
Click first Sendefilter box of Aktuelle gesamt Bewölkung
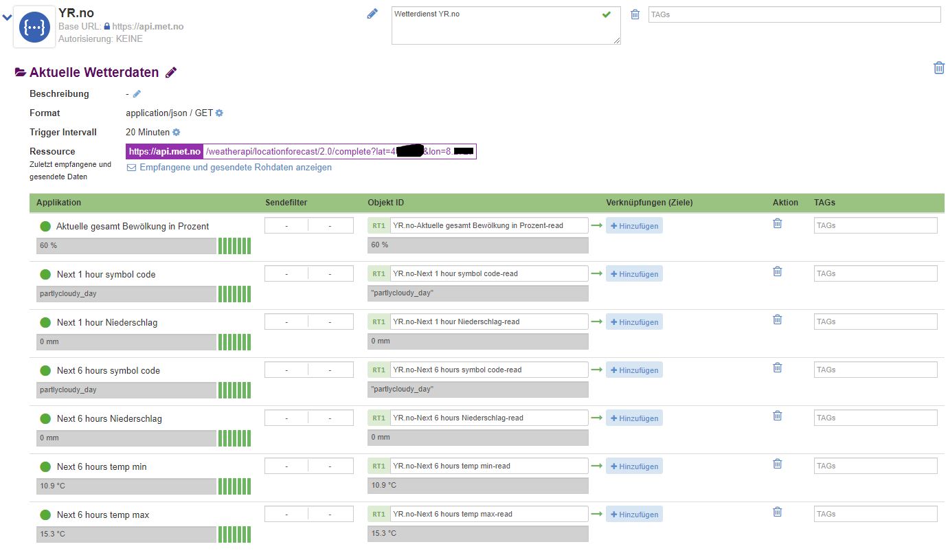coord(286,225)
